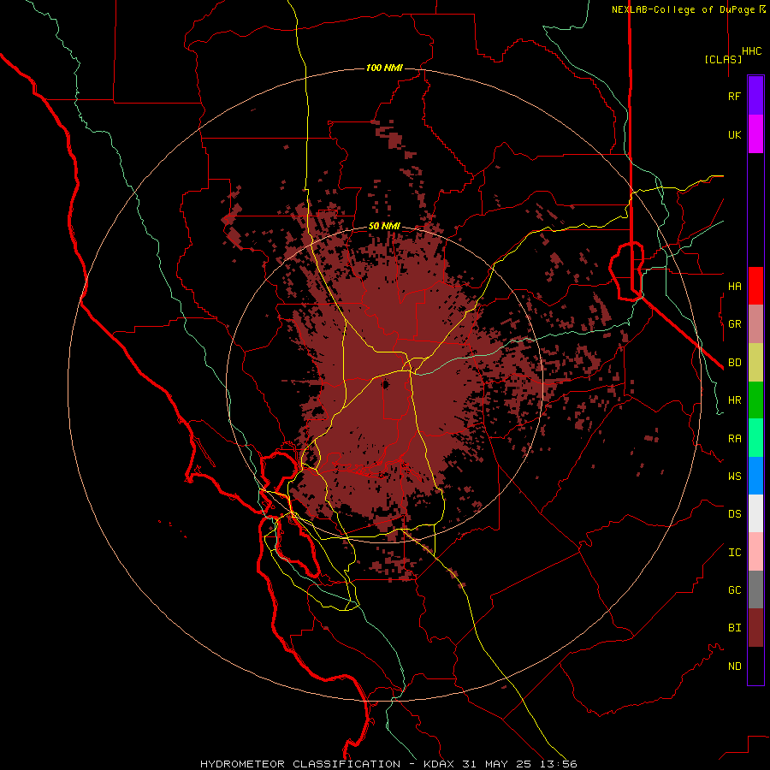Screen dimensions: 770x770
Task: Click the RA legend label text
Action: click(x=734, y=439)
